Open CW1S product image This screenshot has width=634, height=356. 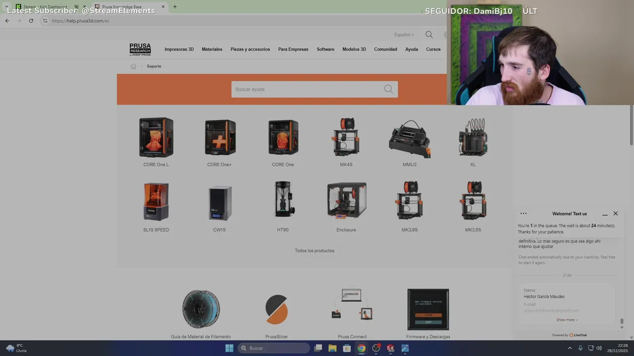pos(220,203)
